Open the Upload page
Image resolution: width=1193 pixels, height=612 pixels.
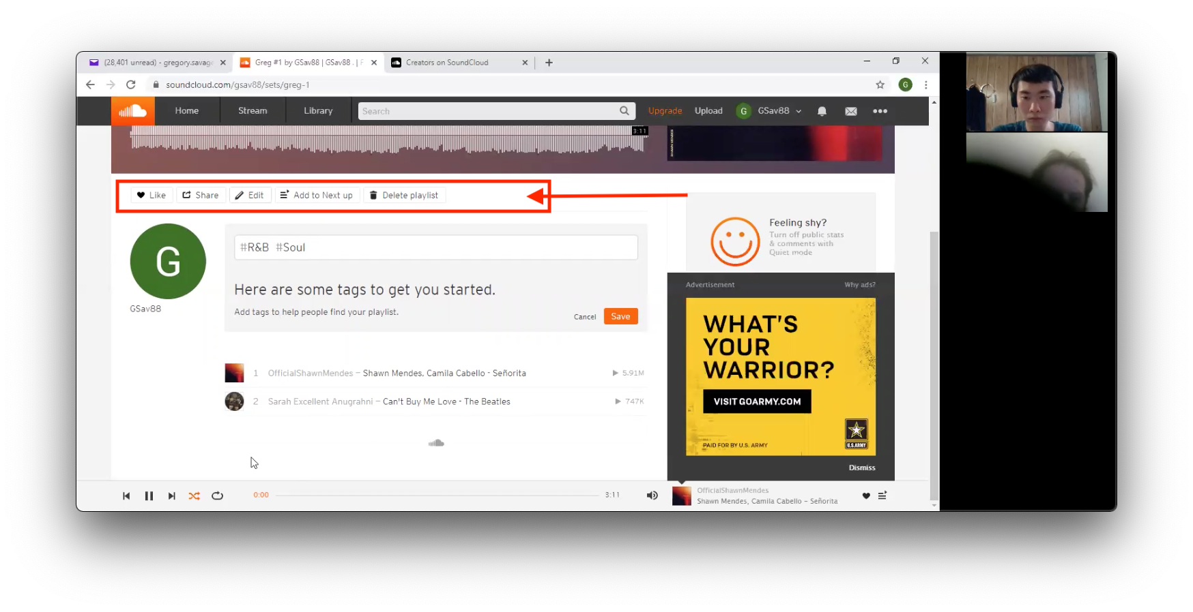[x=708, y=111]
